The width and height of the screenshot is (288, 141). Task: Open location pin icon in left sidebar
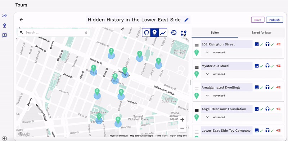(x=5, y=25)
